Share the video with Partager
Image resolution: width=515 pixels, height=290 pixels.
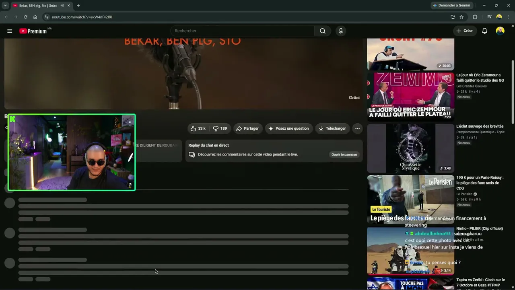(x=247, y=128)
